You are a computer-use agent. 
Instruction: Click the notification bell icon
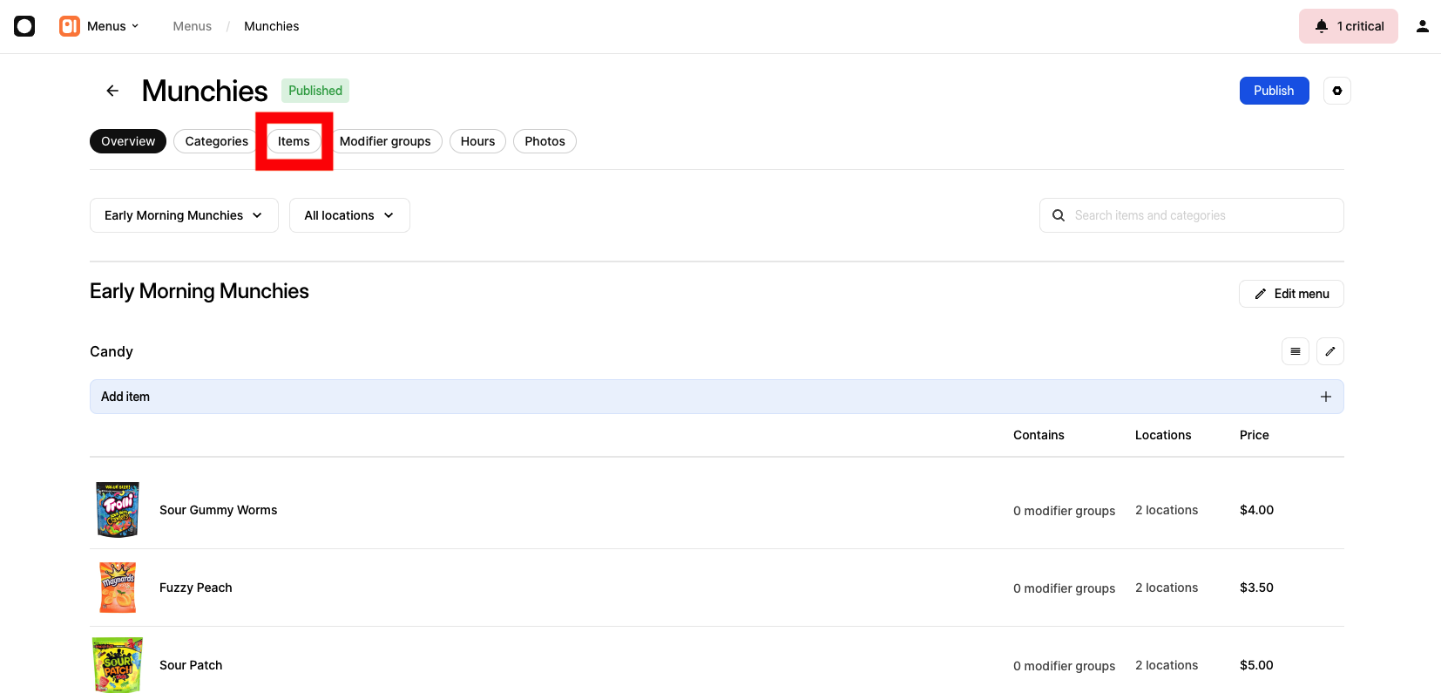1322,26
